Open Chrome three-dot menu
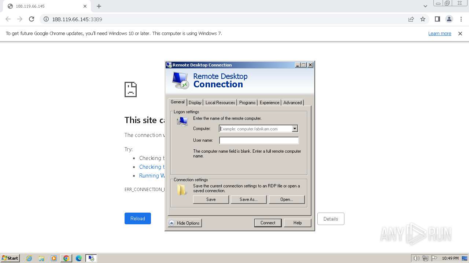Viewport: 469px width, 263px height. pos(461,19)
